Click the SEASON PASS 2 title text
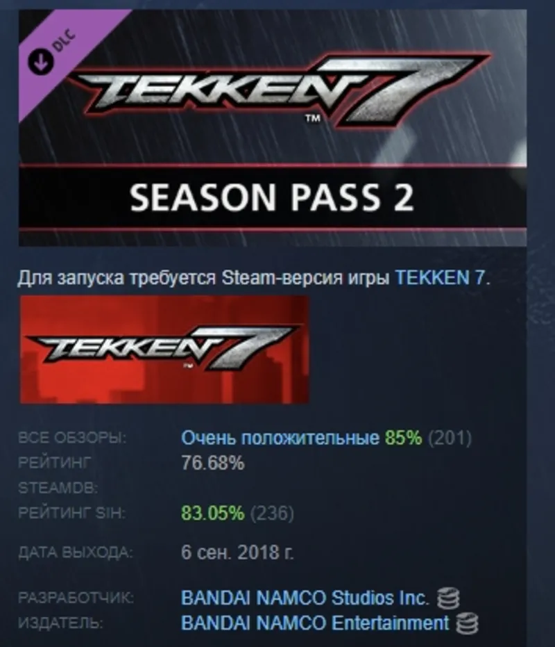The height and width of the screenshot is (647, 555). pyautogui.click(x=271, y=197)
